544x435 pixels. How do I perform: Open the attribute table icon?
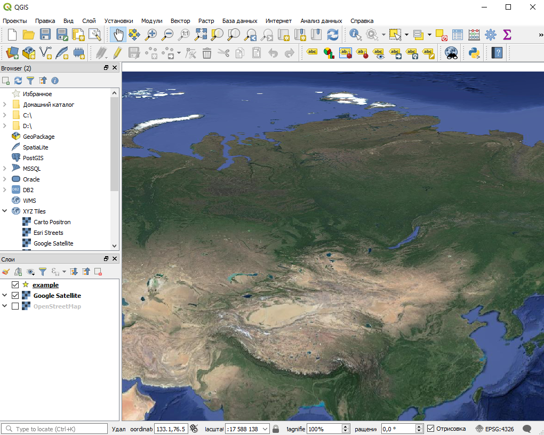coord(457,35)
